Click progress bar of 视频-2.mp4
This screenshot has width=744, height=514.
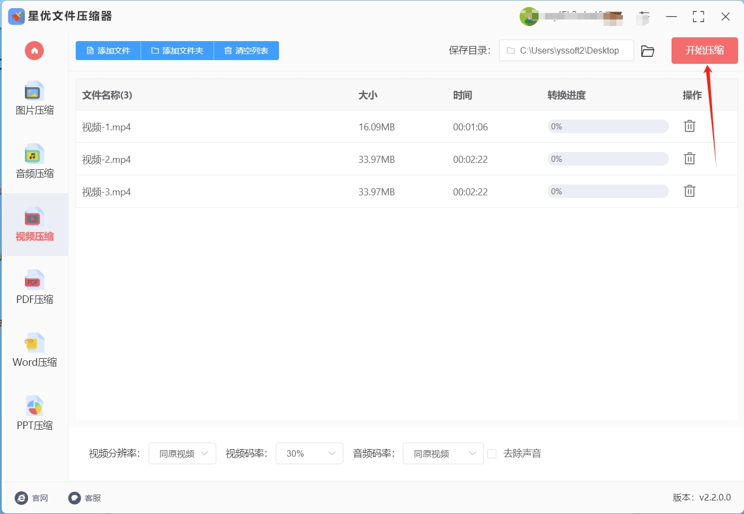[x=608, y=159]
